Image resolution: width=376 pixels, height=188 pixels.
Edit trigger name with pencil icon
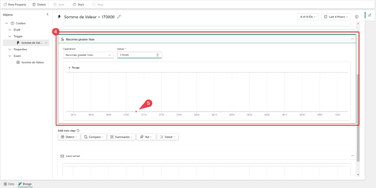[x=119, y=17]
